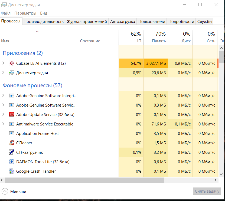Click vertical scrollbar down arrow
This screenshot has width=225, height=201.
click(x=221, y=174)
